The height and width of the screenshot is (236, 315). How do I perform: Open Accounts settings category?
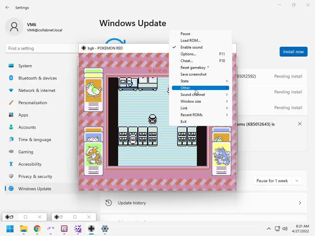(41, 127)
